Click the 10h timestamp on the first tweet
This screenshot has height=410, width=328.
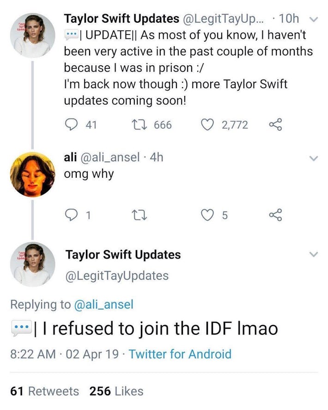[x=290, y=18]
